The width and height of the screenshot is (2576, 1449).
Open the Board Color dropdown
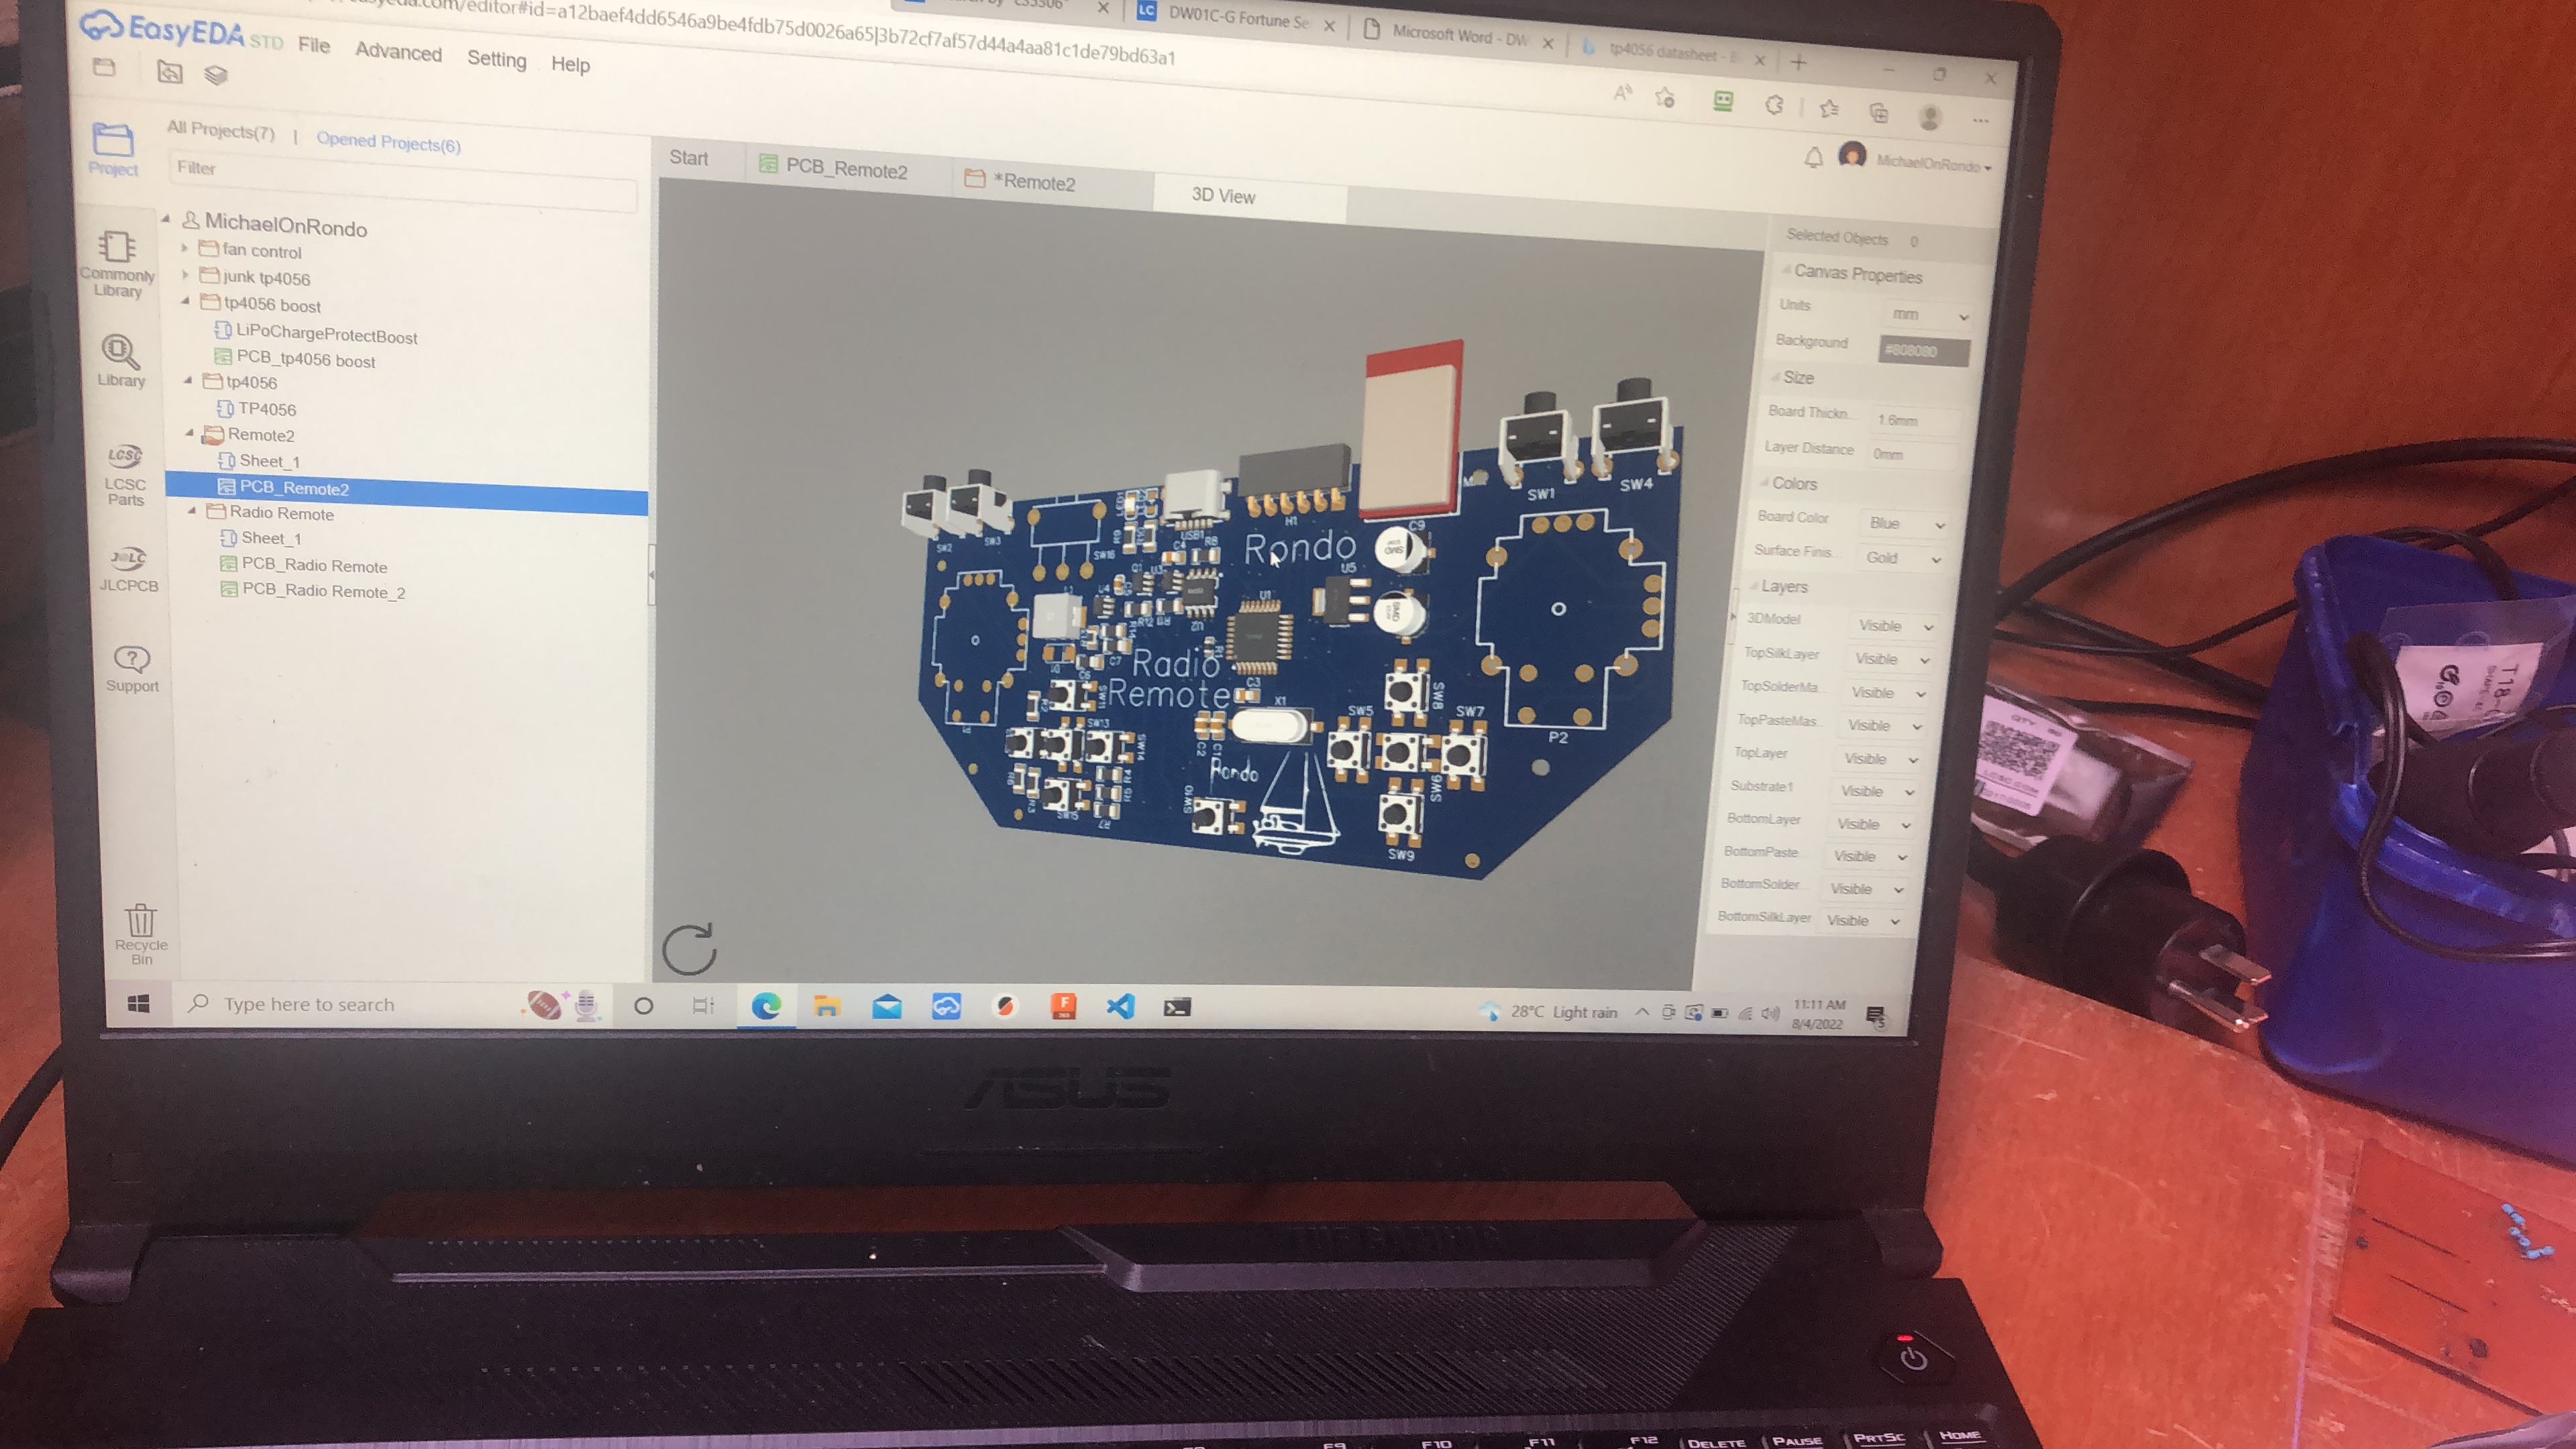(1905, 523)
